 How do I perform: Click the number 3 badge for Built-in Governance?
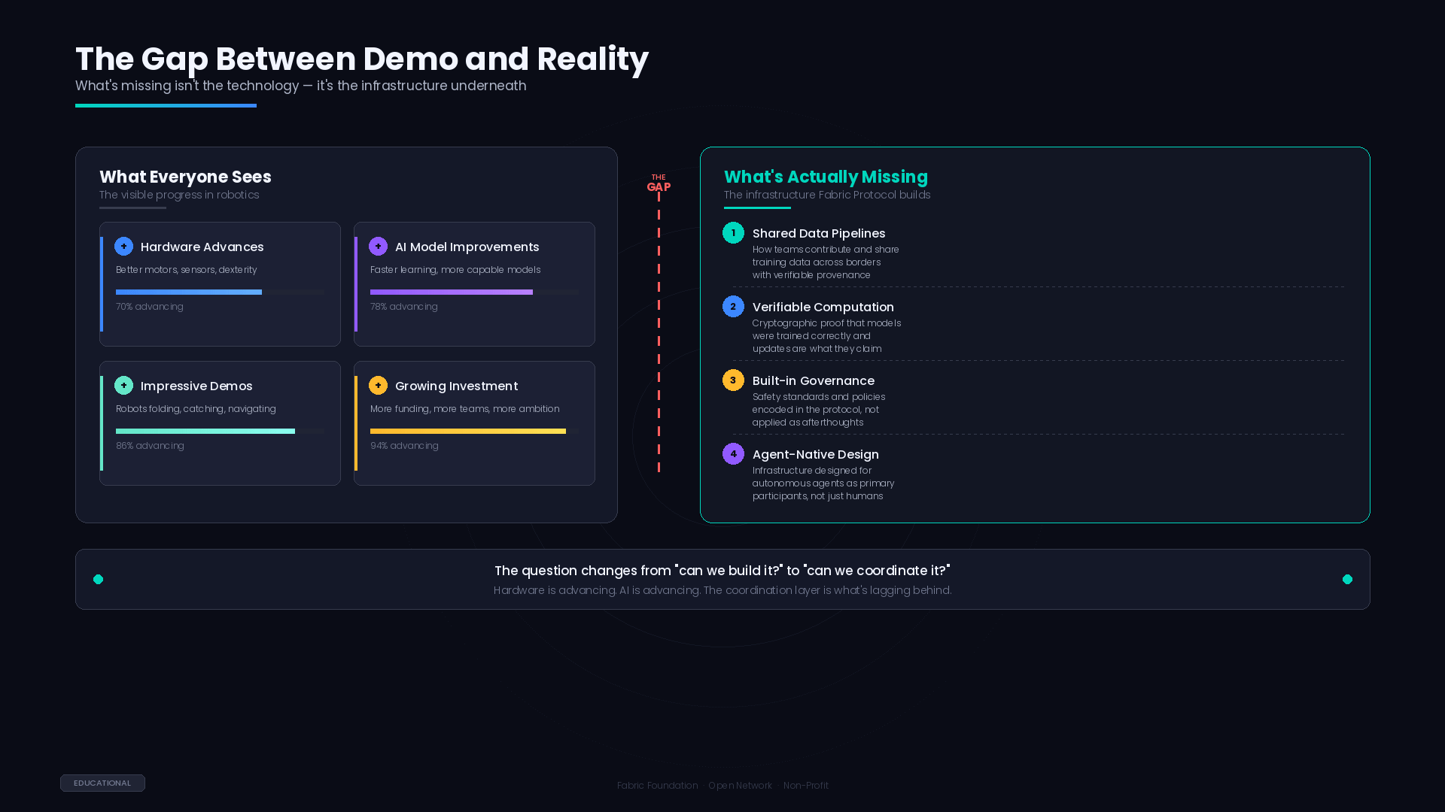pyautogui.click(x=733, y=380)
